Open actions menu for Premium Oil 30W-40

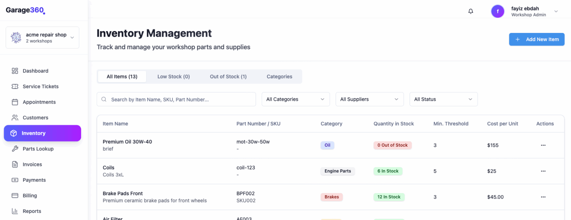click(x=543, y=145)
